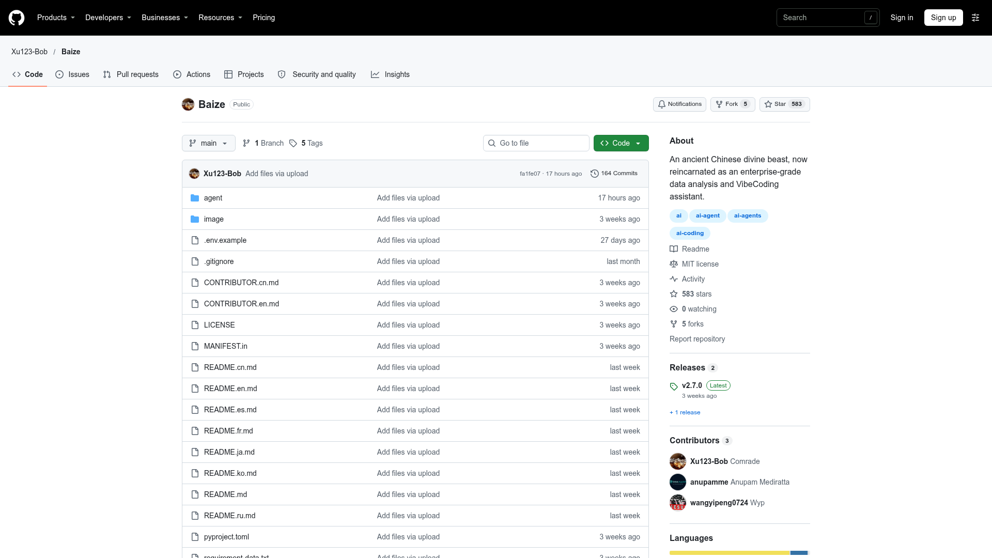
Task: Click the tag icon next to 5 Tags
Action: click(293, 143)
